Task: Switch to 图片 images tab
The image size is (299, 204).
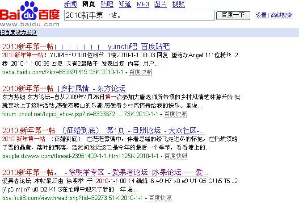Action: 160,4
